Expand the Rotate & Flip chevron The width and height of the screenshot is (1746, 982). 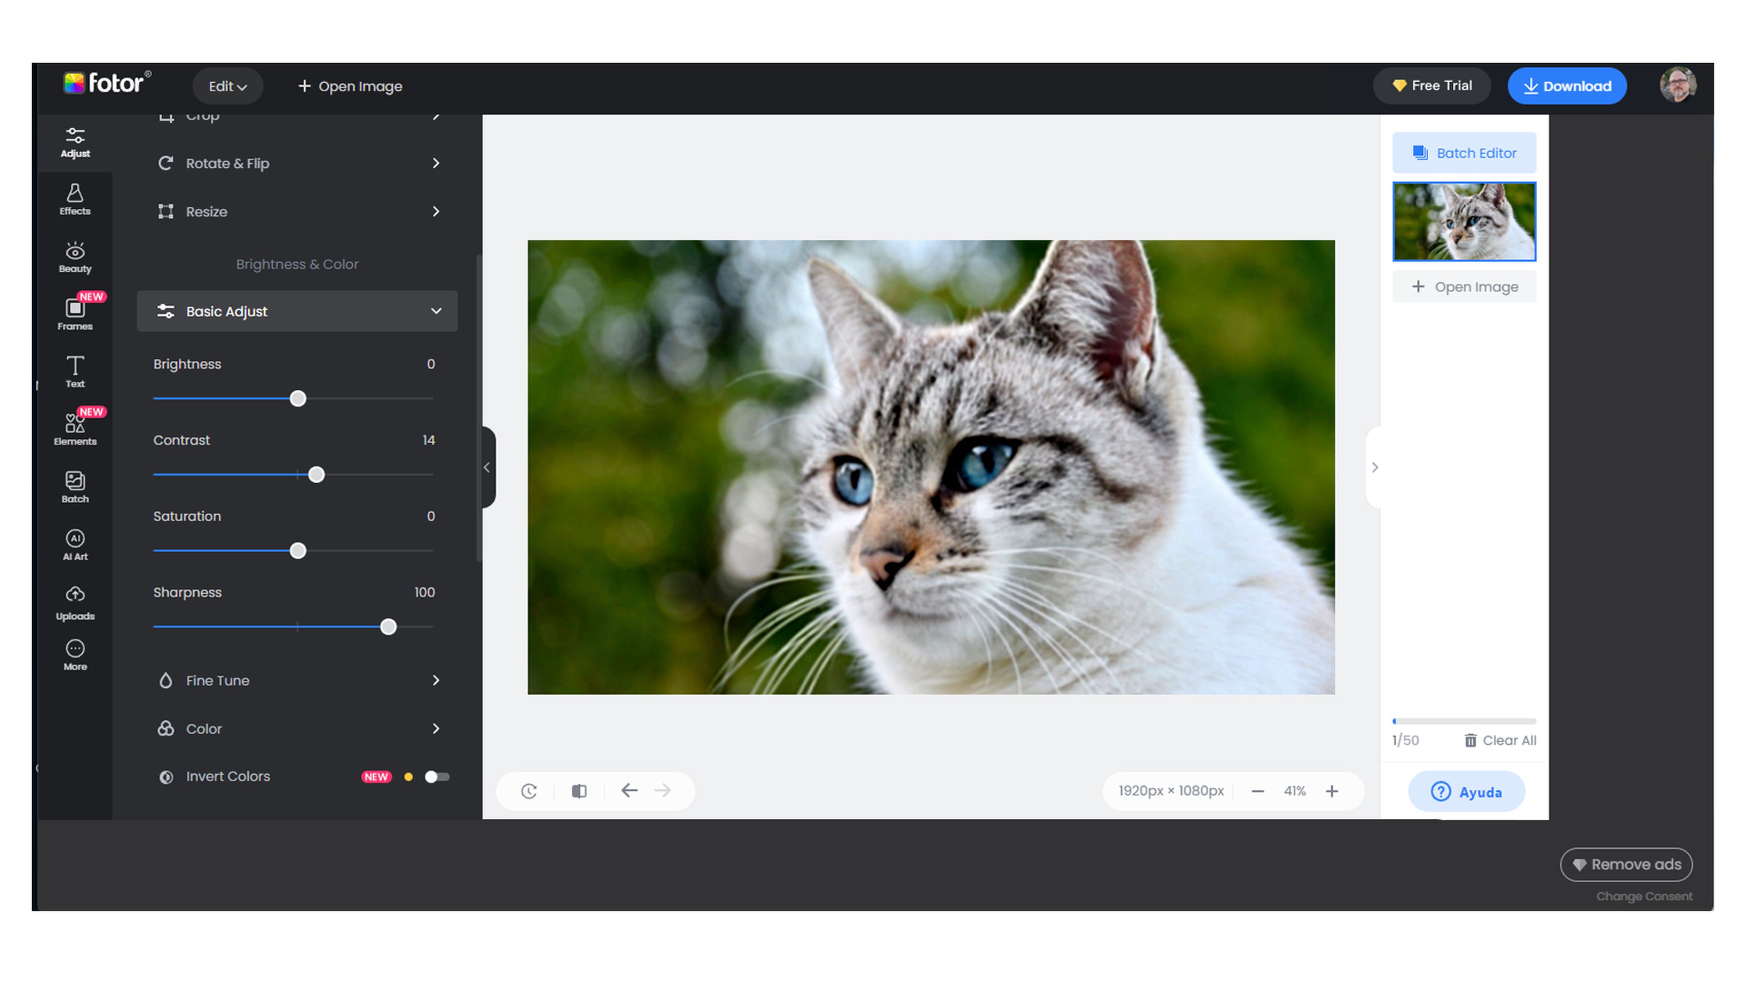(x=436, y=163)
